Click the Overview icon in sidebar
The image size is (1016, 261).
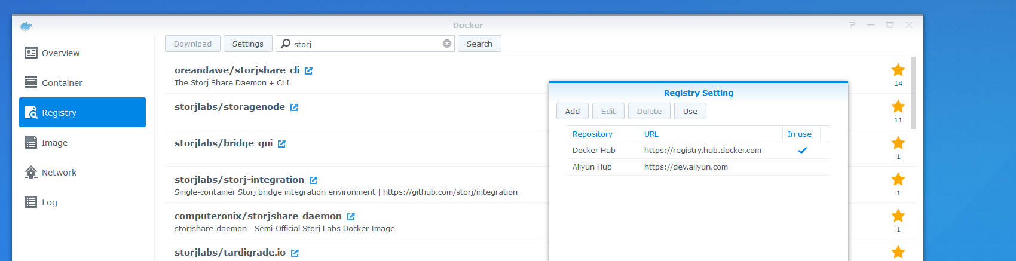(x=31, y=53)
